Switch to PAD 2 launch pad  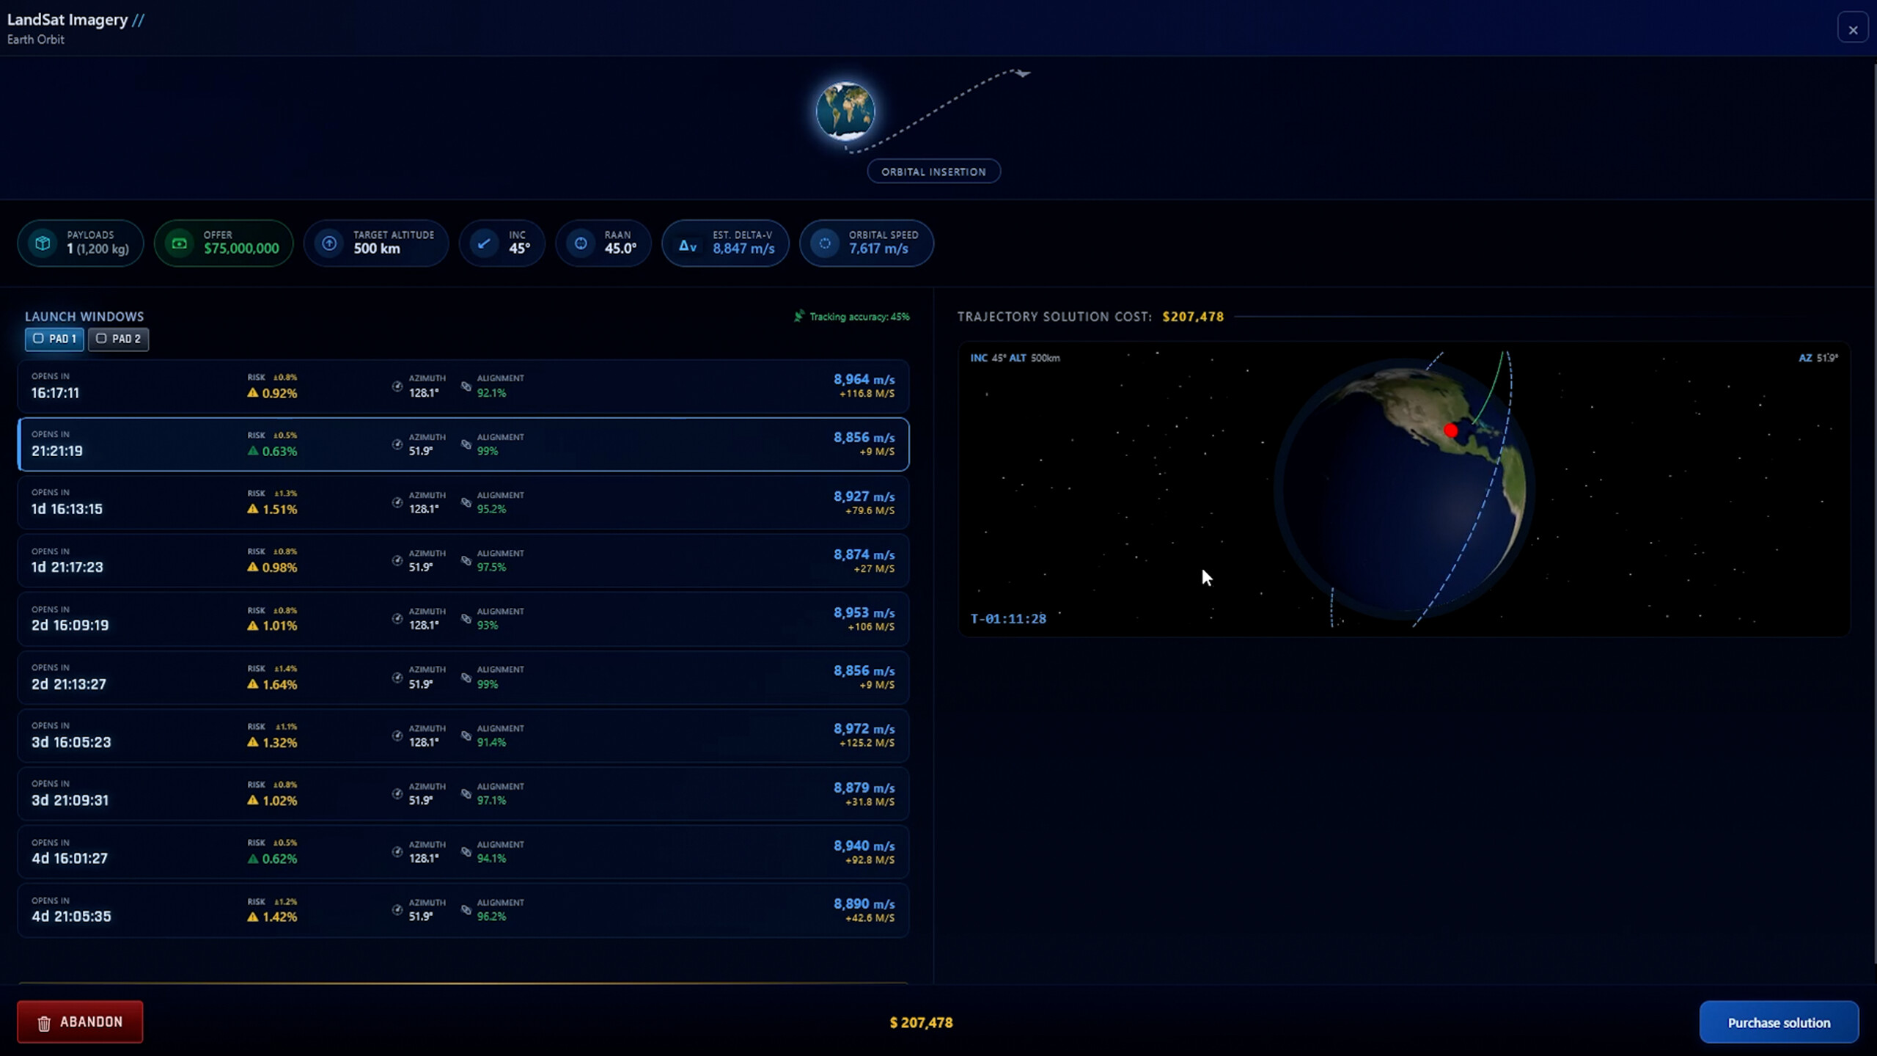pyautogui.click(x=118, y=339)
